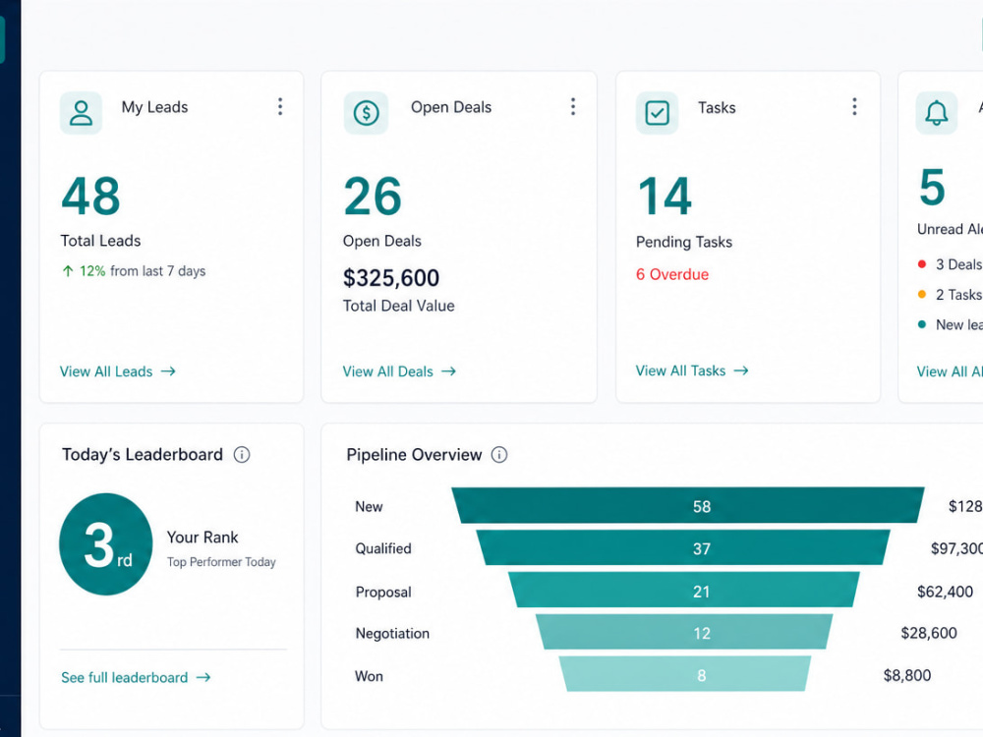The height and width of the screenshot is (737, 983).
Task: Click the 5 unread alerts number
Action: click(x=932, y=188)
